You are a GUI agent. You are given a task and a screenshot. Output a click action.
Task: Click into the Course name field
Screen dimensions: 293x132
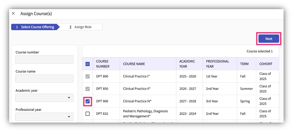(44, 78)
